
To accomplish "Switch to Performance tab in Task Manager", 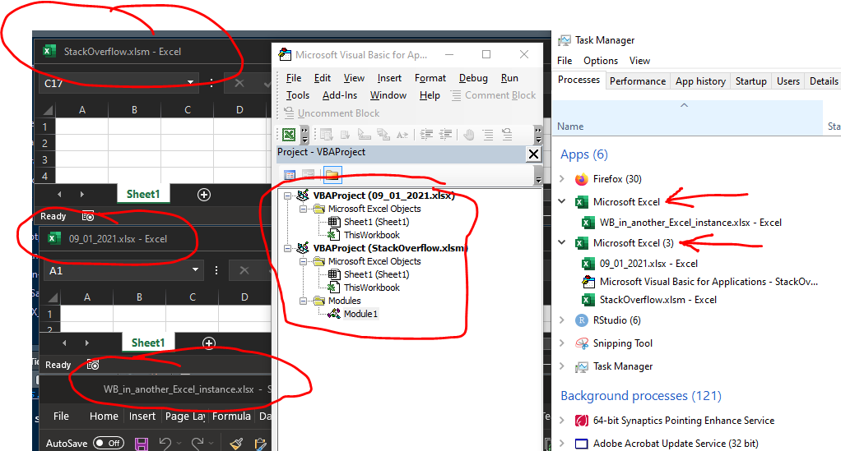I will point(638,81).
